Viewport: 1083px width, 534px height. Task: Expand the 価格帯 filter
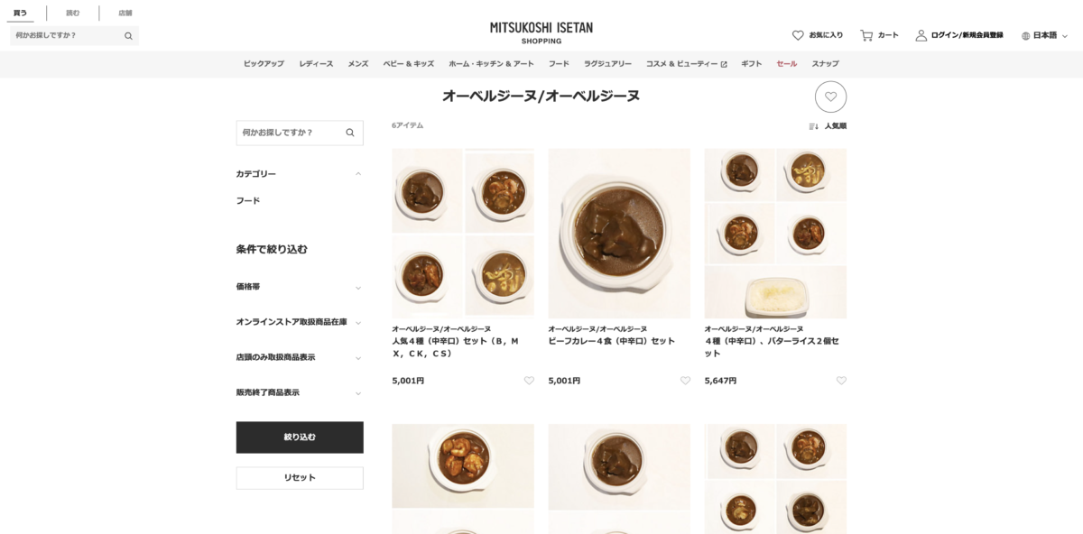coord(300,287)
